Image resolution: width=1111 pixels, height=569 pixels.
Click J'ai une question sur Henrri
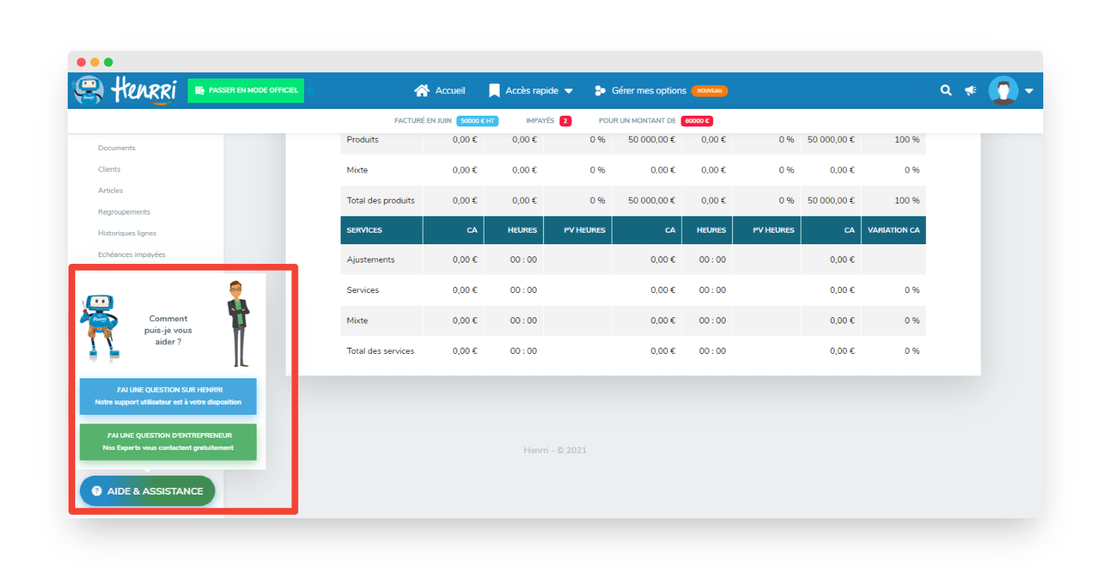[x=168, y=396]
